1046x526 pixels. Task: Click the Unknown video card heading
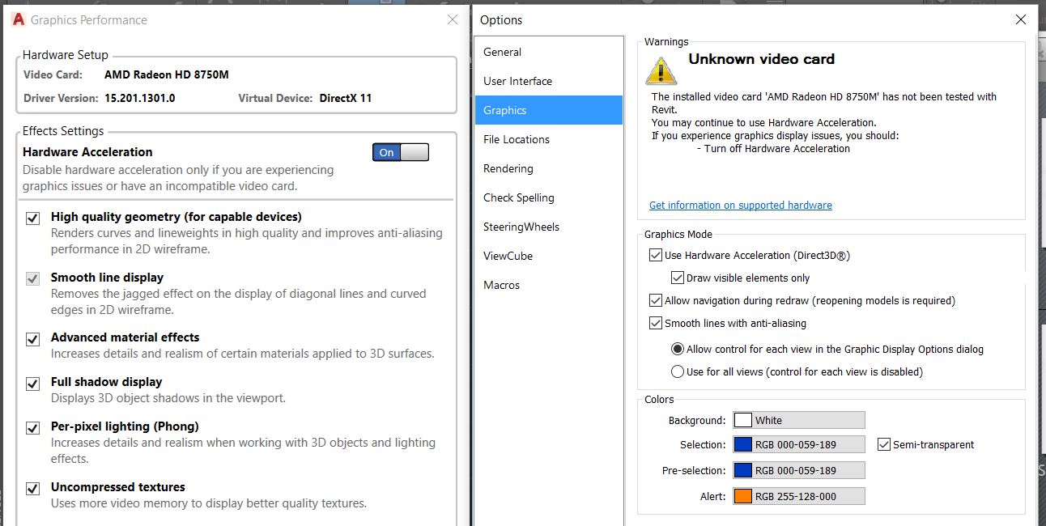coord(761,59)
